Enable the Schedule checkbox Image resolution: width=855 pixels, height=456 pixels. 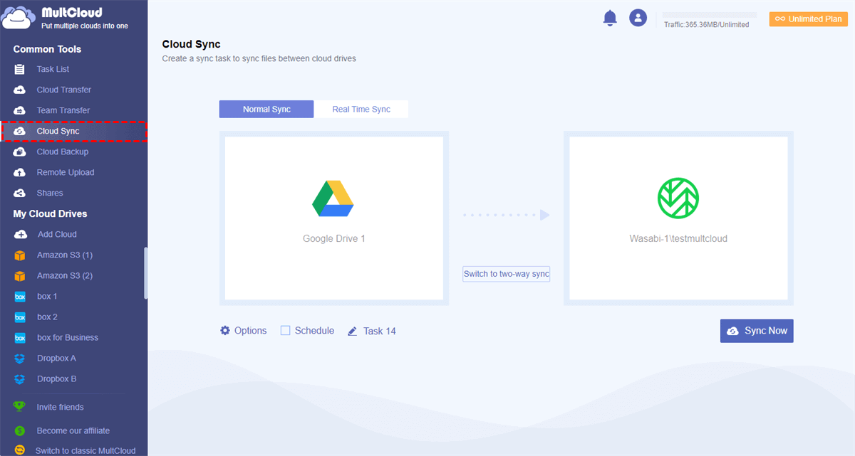[x=285, y=330]
